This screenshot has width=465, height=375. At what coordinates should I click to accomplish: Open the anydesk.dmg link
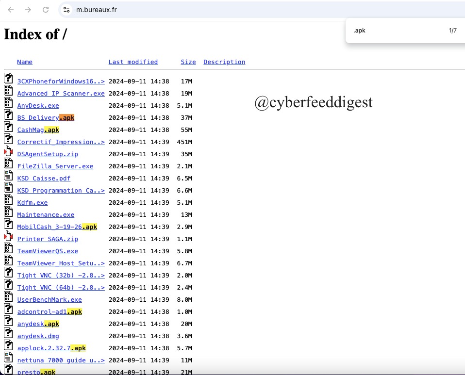38,336
